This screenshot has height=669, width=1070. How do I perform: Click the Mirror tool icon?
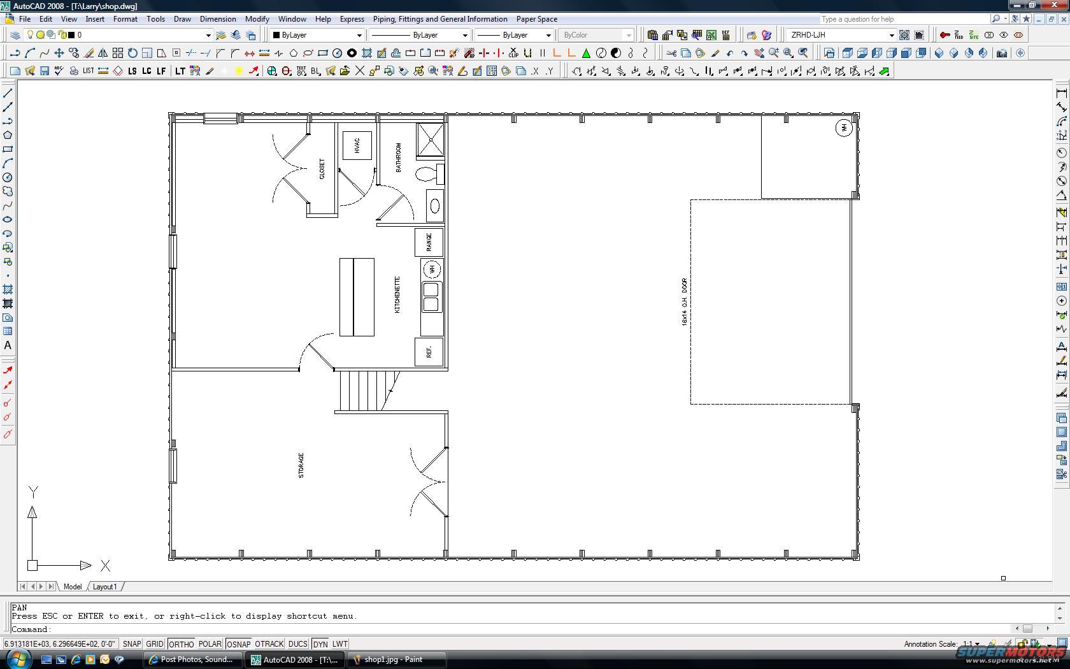coord(103,53)
